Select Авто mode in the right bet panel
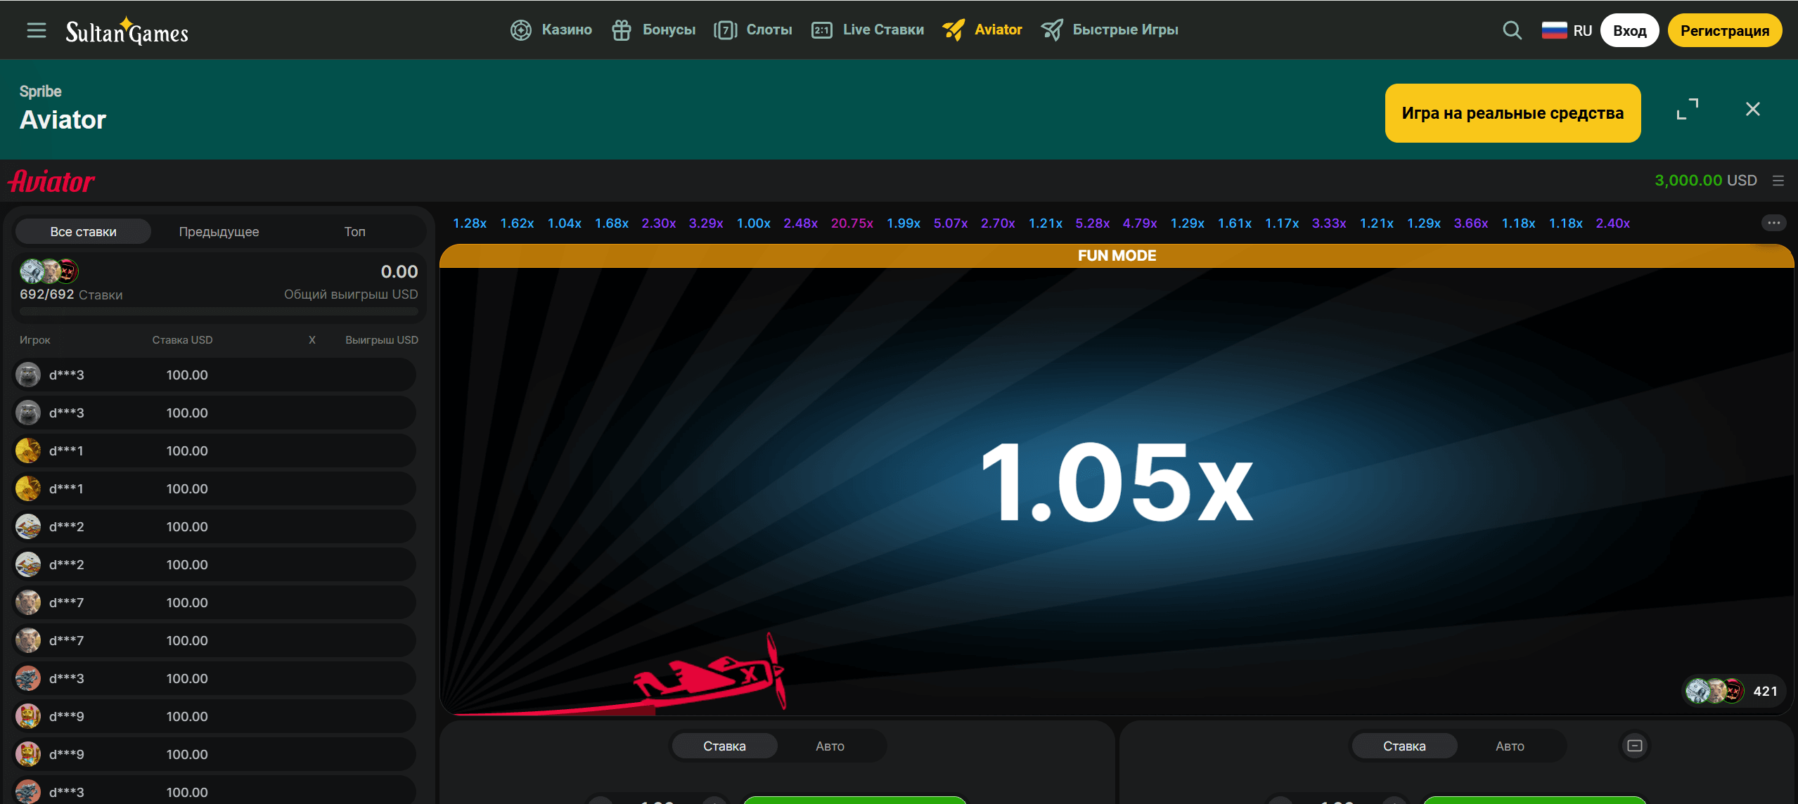1798x804 pixels. [x=1510, y=746]
